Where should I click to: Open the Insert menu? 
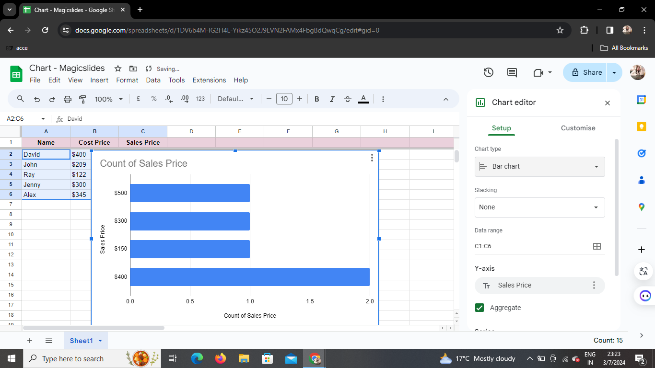pyautogui.click(x=99, y=80)
